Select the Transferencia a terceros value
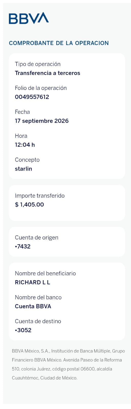 point(47,73)
